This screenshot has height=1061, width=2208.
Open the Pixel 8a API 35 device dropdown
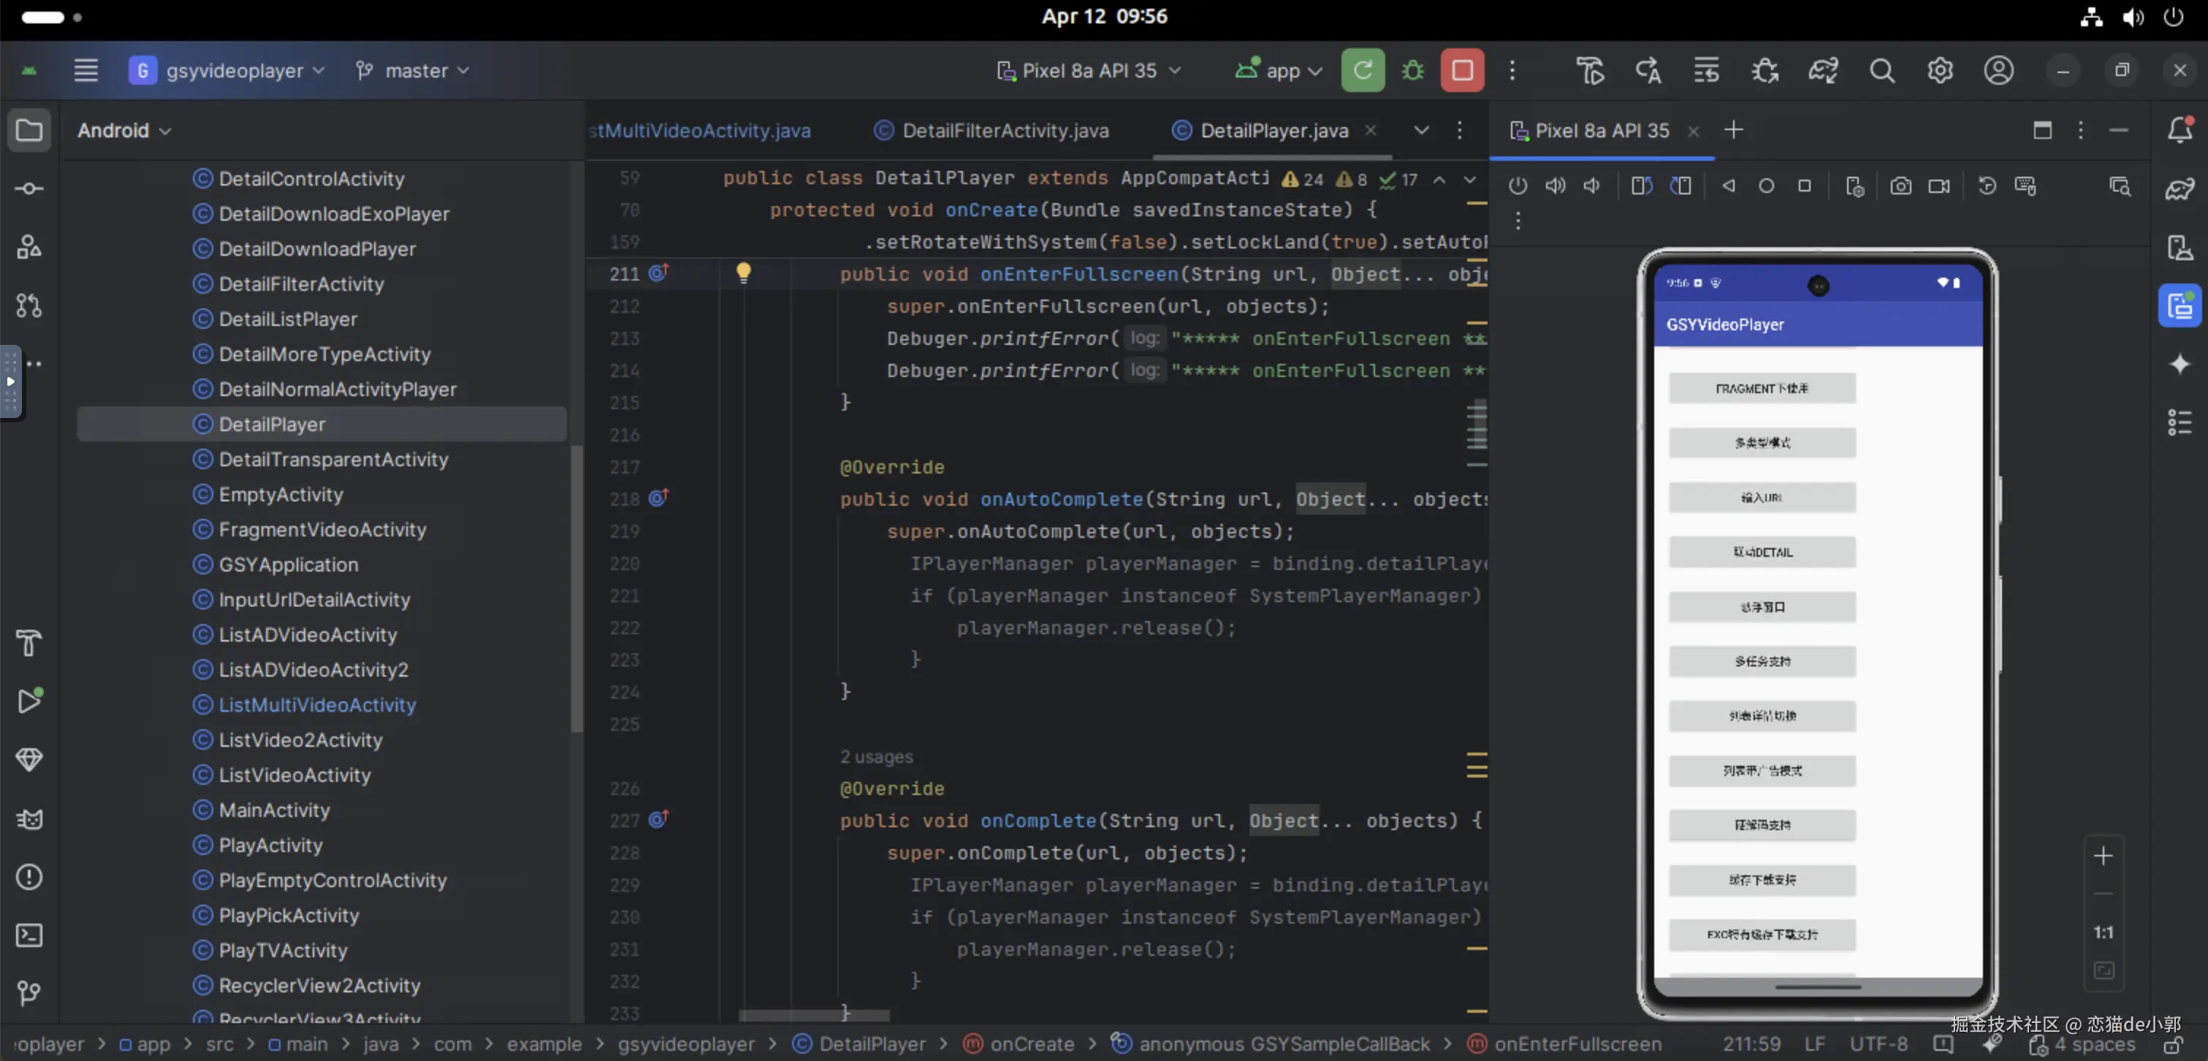pos(1089,70)
